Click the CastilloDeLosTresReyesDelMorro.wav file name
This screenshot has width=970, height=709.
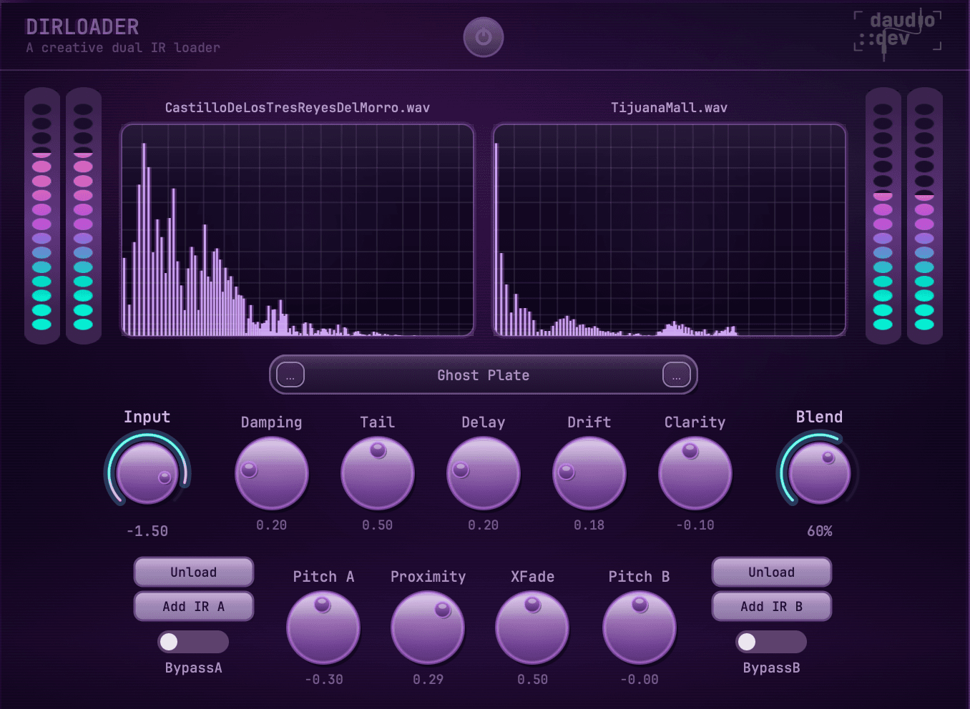click(297, 108)
